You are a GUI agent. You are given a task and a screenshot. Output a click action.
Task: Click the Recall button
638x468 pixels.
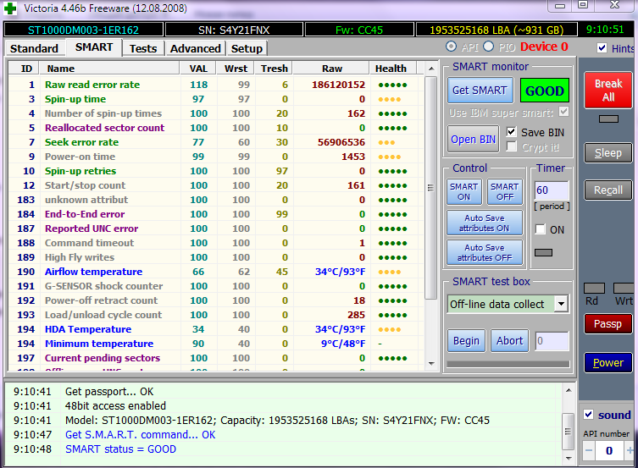click(607, 190)
